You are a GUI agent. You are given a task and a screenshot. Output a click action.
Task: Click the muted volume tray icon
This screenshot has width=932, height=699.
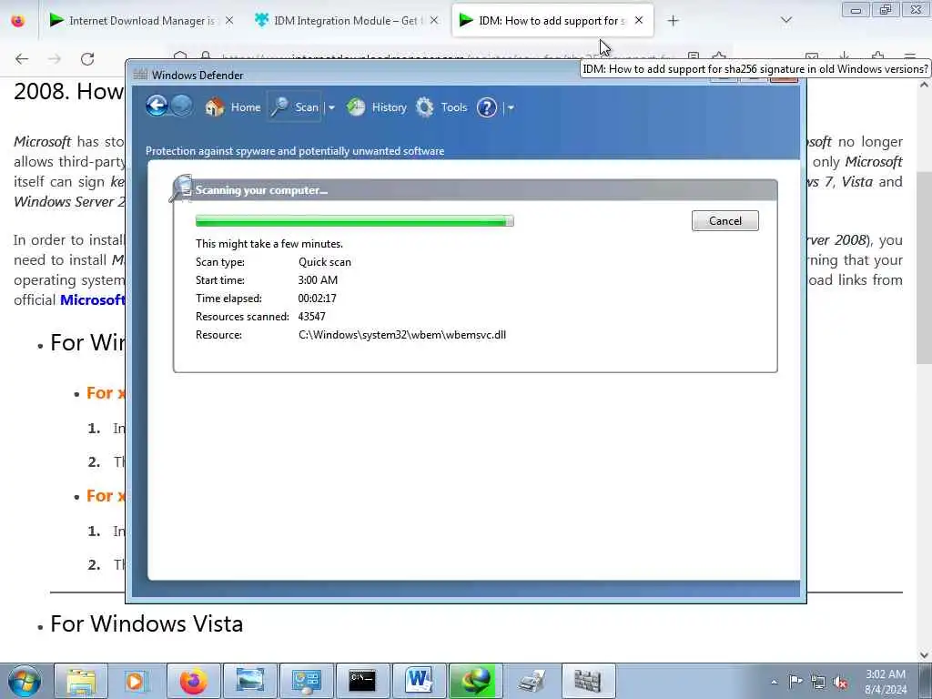point(841,682)
